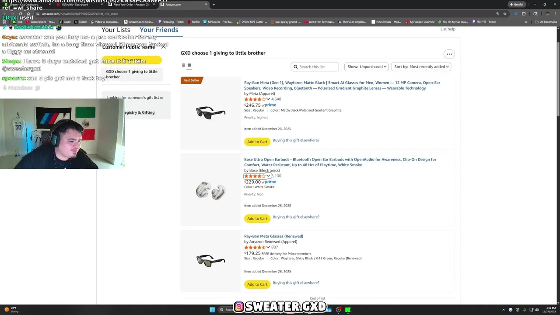Viewport: 560px width, 315px height.
Task: Open the Windows Start menu
Action: pyautogui.click(x=212, y=310)
